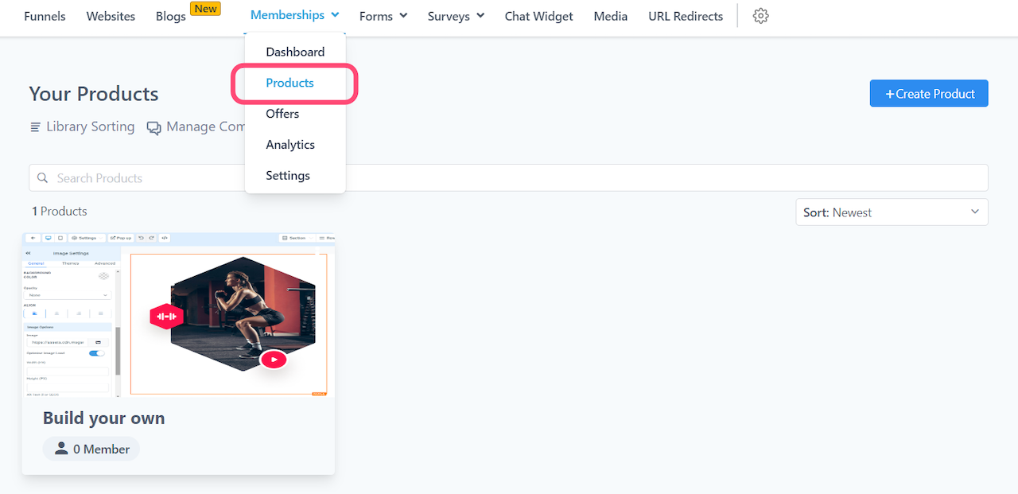Viewport: 1018px width, 494px height.
Task: Expand the Surveys dropdown menu
Action: pyautogui.click(x=456, y=16)
